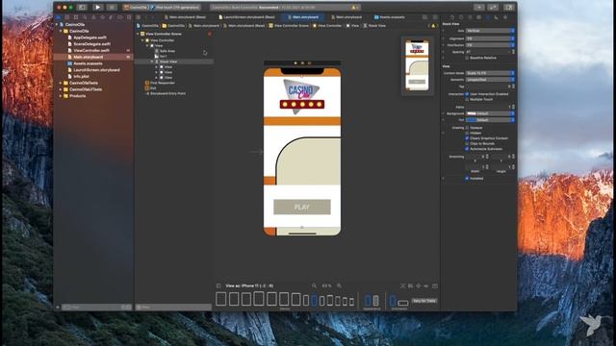The height and width of the screenshot is (346, 616).
Task: Open the Attributes inspector tab
Action: click(x=488, y=17)
